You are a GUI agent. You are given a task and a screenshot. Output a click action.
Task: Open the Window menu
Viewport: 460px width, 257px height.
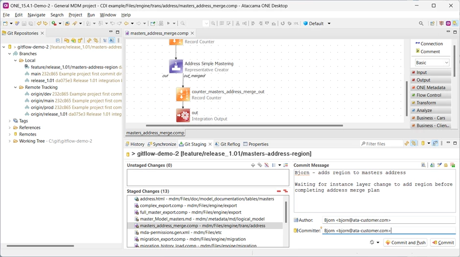pyautogui.click(x=108, y=15)
